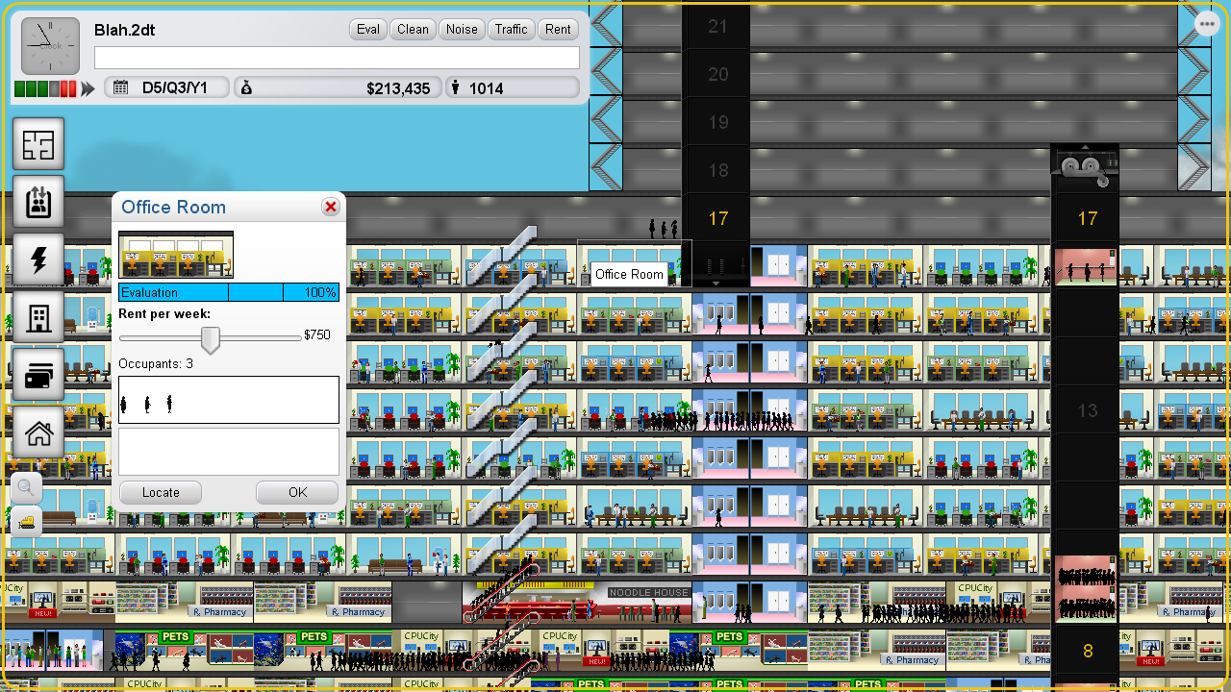Toggle the Traffic overlay

pos(511,30)
